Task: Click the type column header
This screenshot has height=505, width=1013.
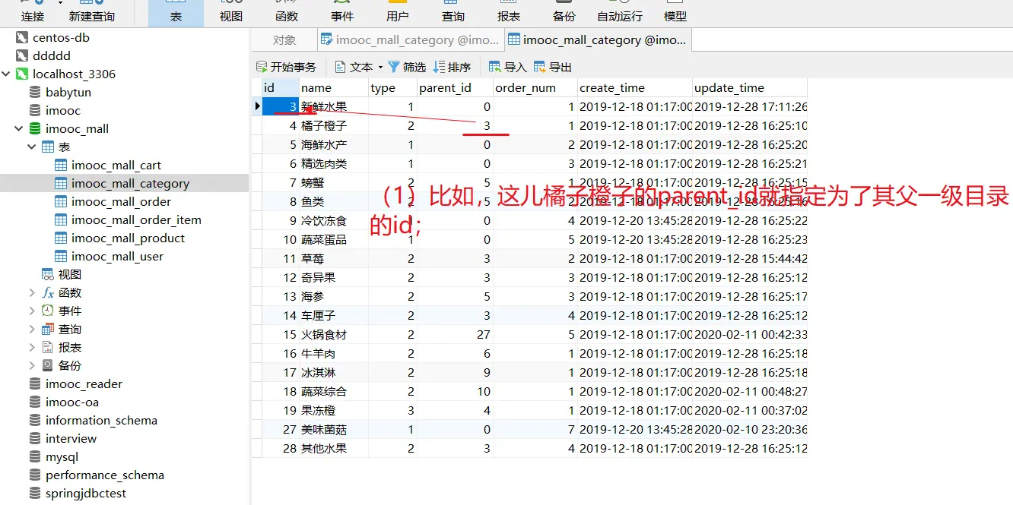Action: (x=392, y=87)
